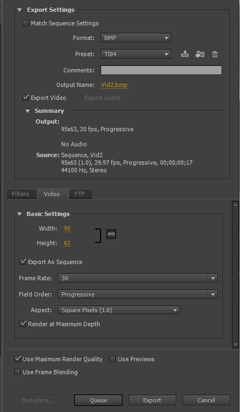Toggle the width-height constrain link icon

pos(111,234)
